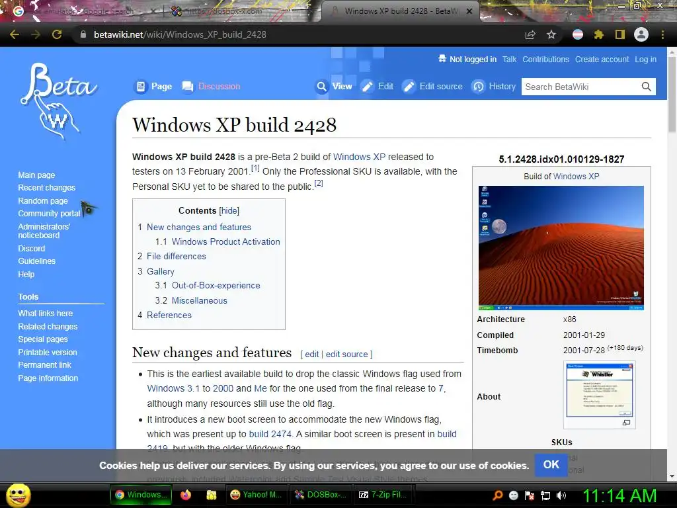Open the Discussion tab
Screen dimensions: 677x508
click(211, 87)
